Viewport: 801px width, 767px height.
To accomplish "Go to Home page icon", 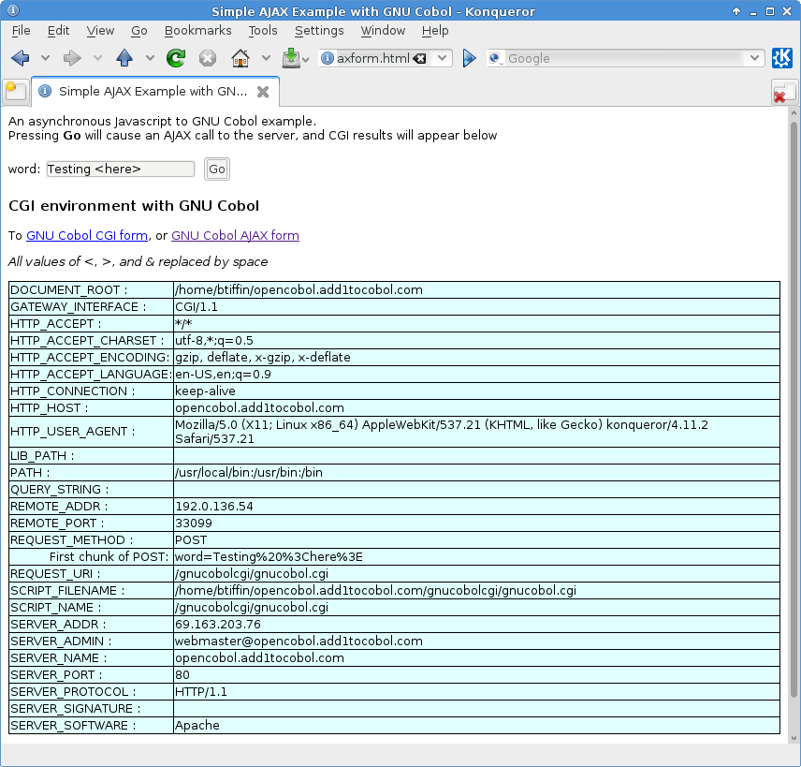I will click(240, 58).
